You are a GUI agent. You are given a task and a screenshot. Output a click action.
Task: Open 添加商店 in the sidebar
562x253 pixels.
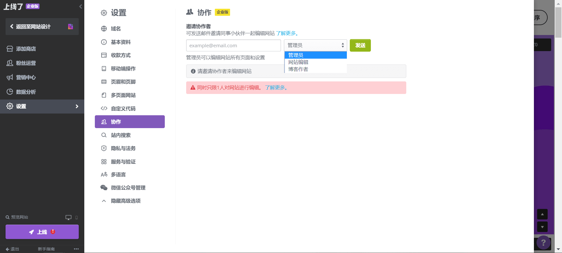pos(42,49)
